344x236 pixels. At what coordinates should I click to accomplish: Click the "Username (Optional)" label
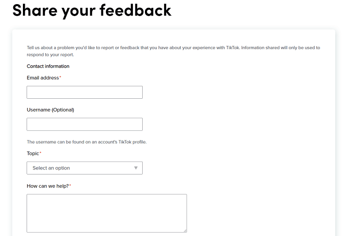[50, 110]
